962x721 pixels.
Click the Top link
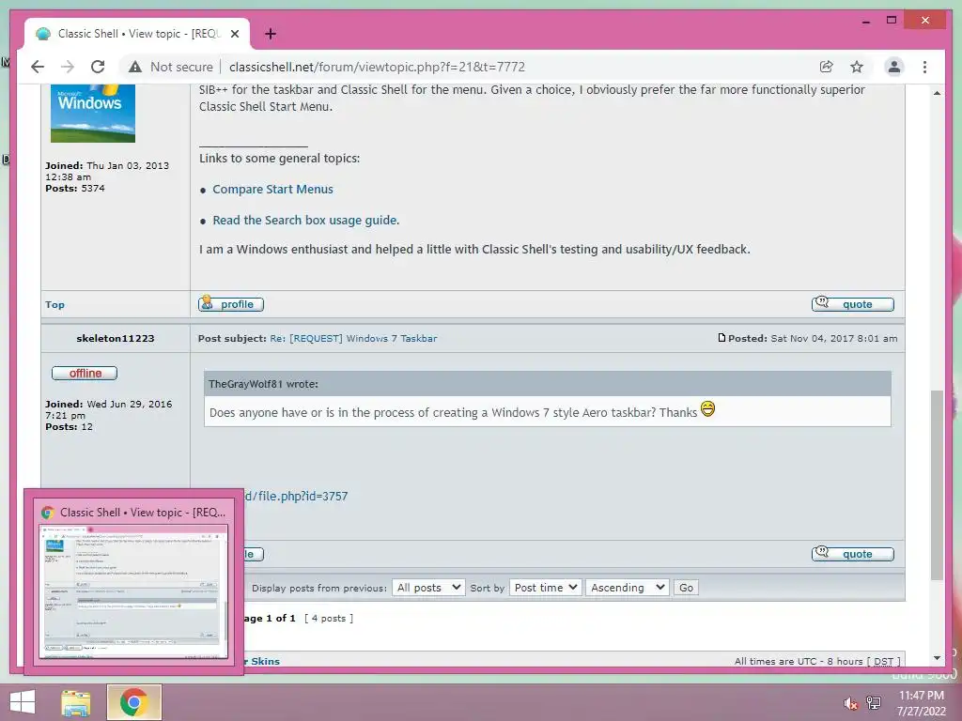[x=54, y=305]
